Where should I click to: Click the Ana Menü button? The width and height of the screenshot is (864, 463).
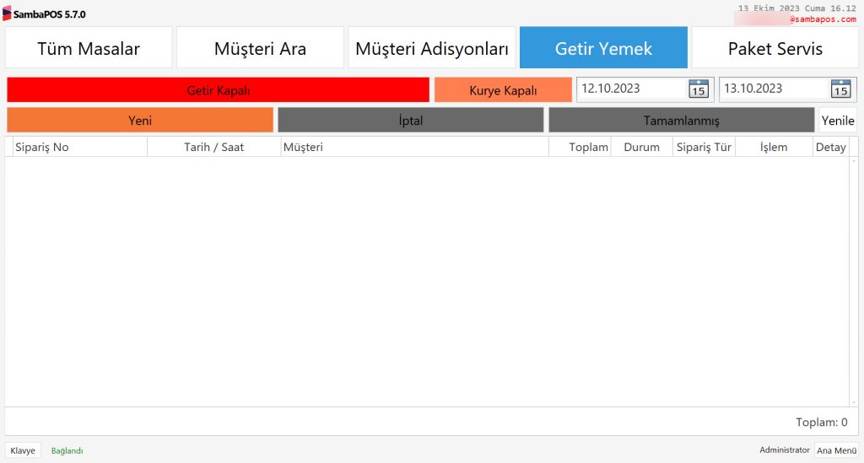coord(836,450)
